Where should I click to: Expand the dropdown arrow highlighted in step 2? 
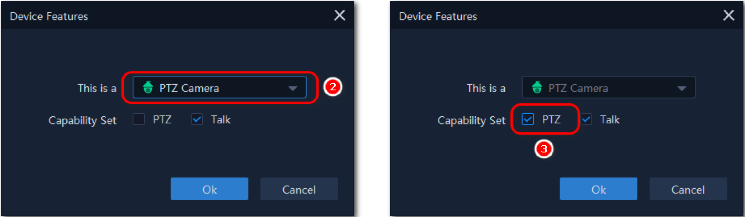point(292,88)
